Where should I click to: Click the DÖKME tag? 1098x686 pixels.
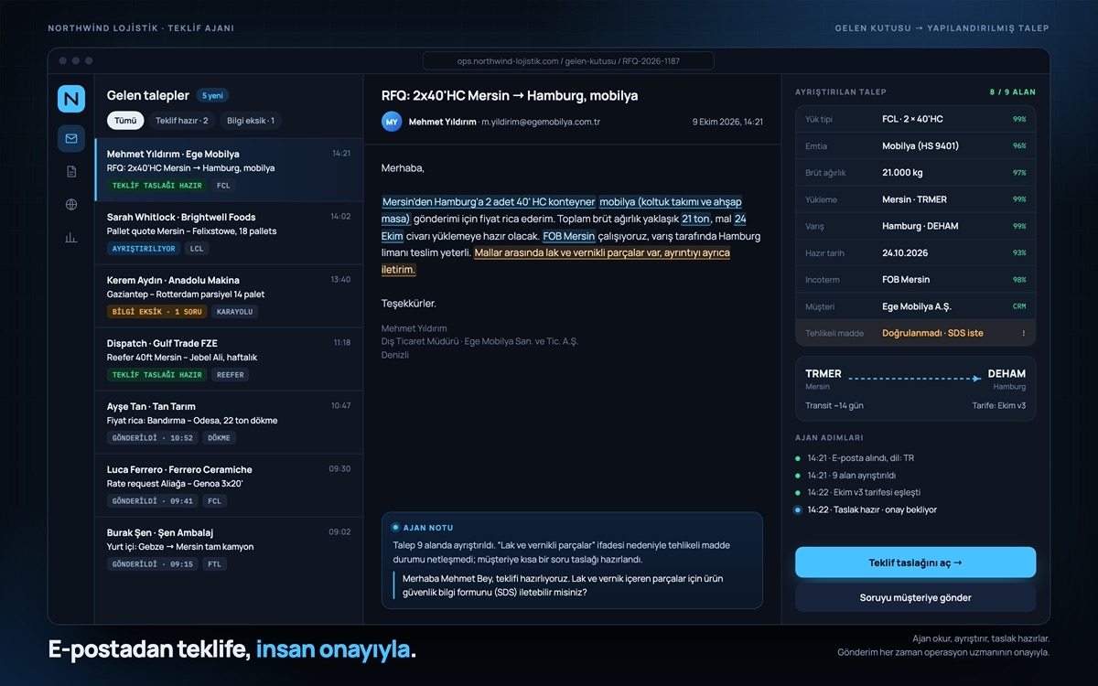(220, 438)
